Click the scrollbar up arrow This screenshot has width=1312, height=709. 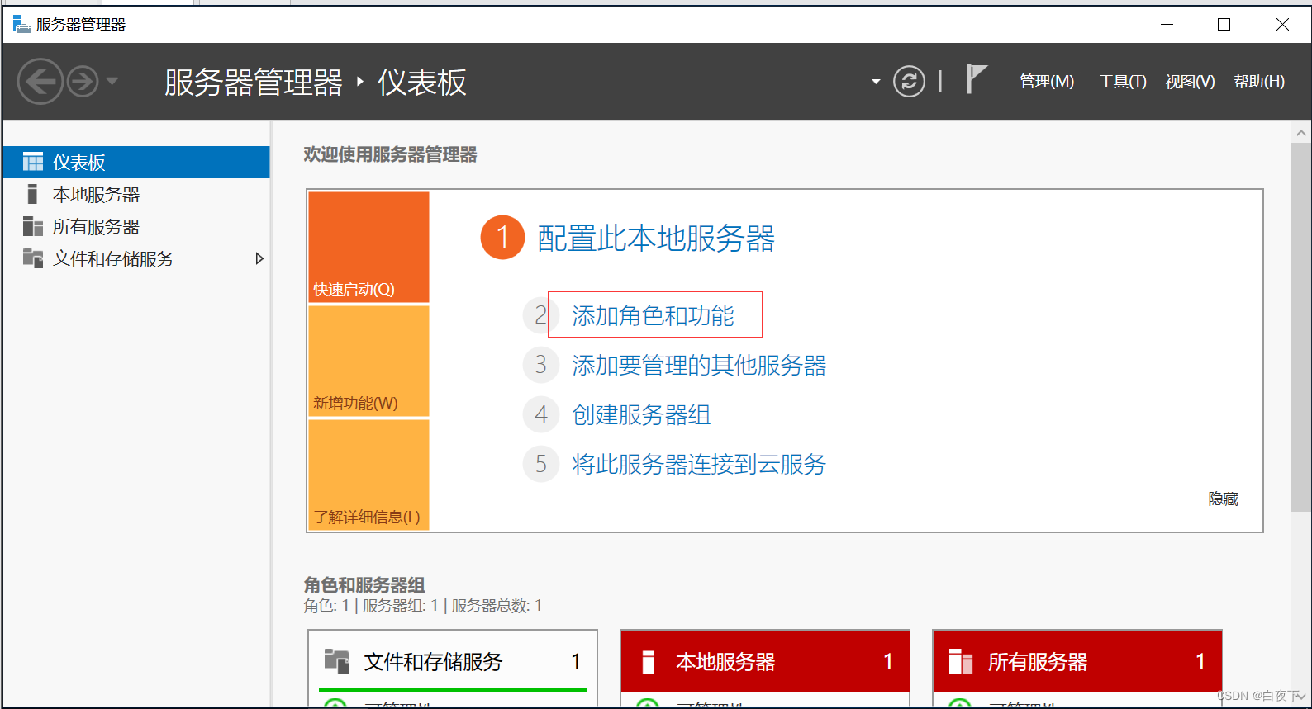pos(1301,132)
